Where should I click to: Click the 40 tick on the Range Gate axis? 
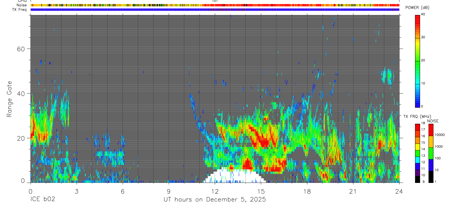[x=21, y=93]
